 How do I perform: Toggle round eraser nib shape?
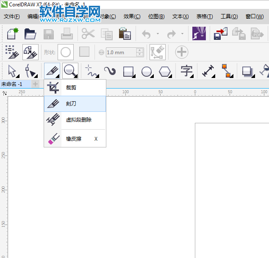click(66, 52)
